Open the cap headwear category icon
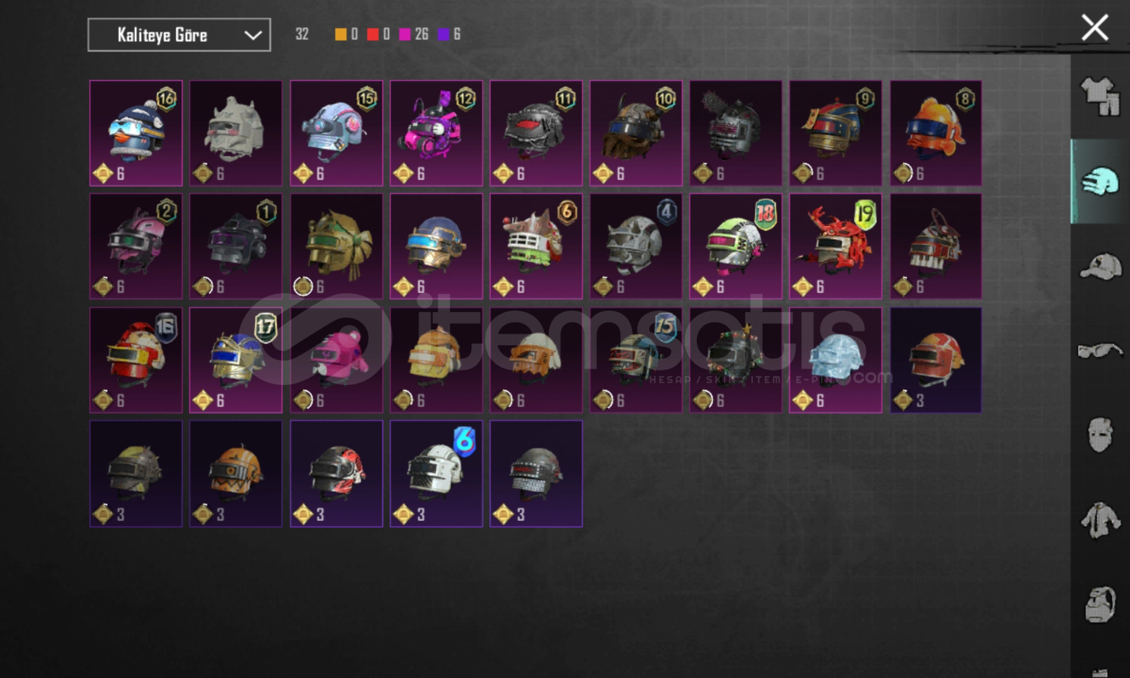 coord(1100,266)
